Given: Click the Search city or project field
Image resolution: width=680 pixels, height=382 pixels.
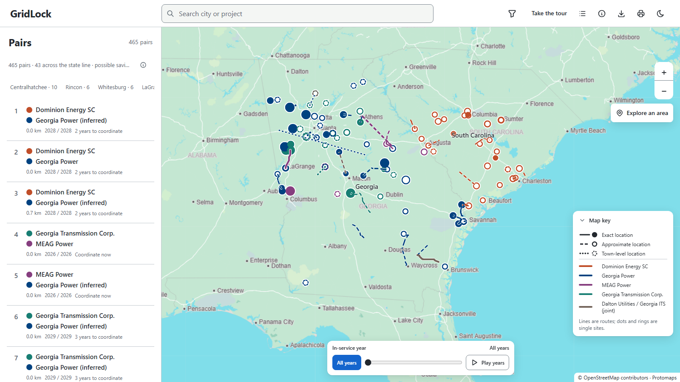Looking at the screenshot, I should [297, 14].
